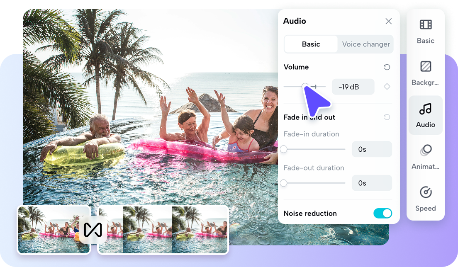Click the -19 dB volume field
This screenshot has width=458, height=267.
(x=353, y=87)
